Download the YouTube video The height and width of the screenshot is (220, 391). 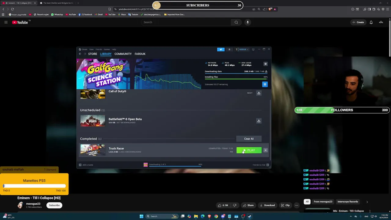point(267,205)
